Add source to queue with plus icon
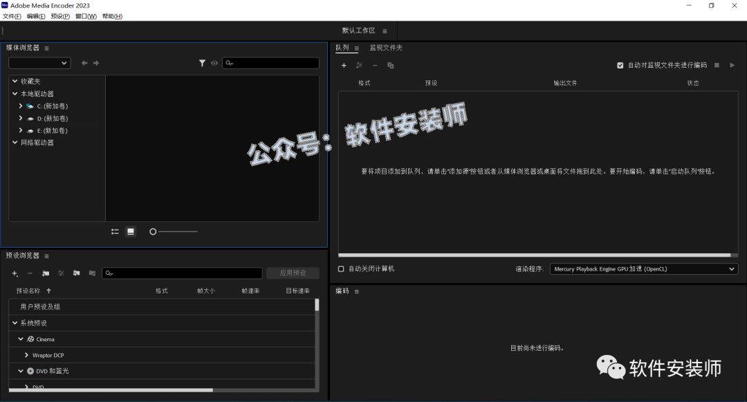Image resolution: width=747 pixels, height=402 pixels. 344,65
